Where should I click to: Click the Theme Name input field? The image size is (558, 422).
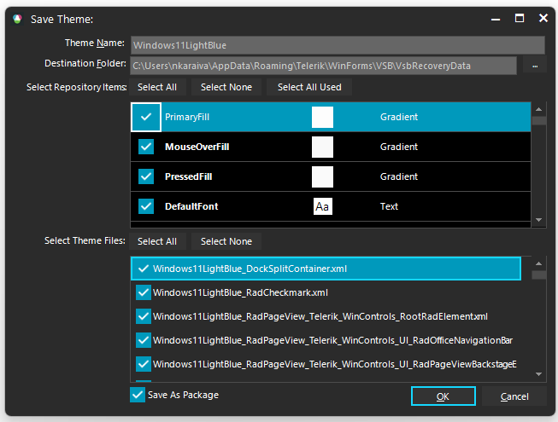[x=338, y=45]
